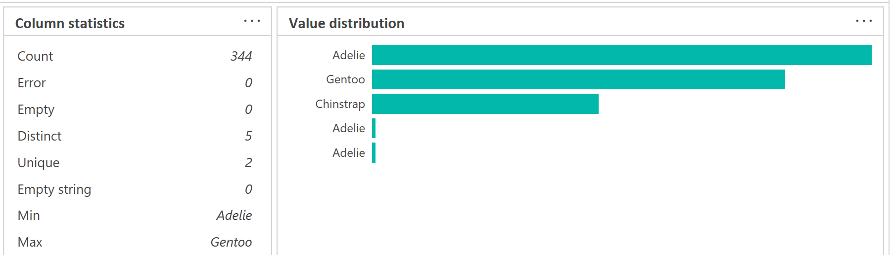Click the Gentoo distribution bar
Image resolution: width=892 pixels, height=255 pixels.
[578, 79]
